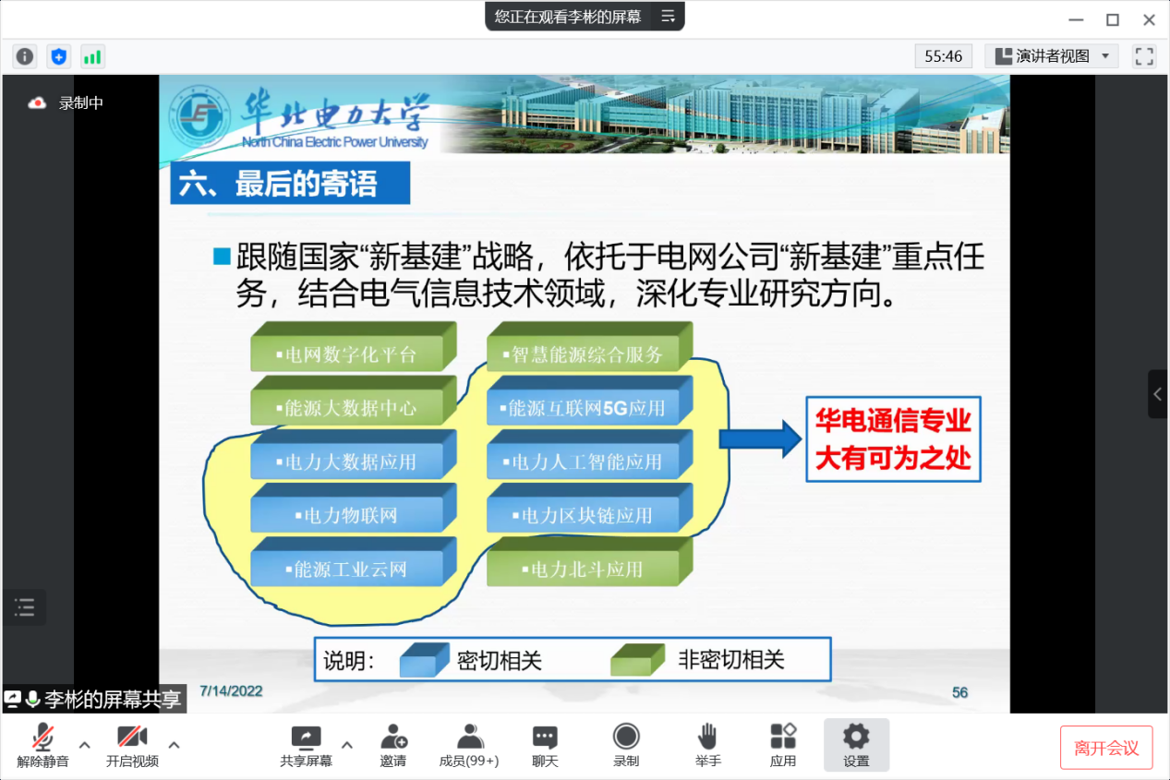Raise your hand in the meeting
Viewport: 1170px width, 780px height.
pyautogui.click(x=707, y=745)
